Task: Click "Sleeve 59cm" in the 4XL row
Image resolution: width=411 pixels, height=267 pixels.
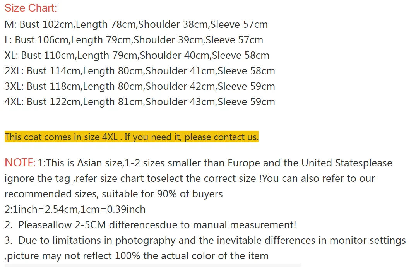Action: coord(247,102)
